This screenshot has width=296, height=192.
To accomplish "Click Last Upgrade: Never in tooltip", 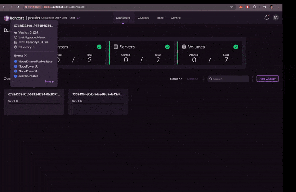I will point(32,37).
